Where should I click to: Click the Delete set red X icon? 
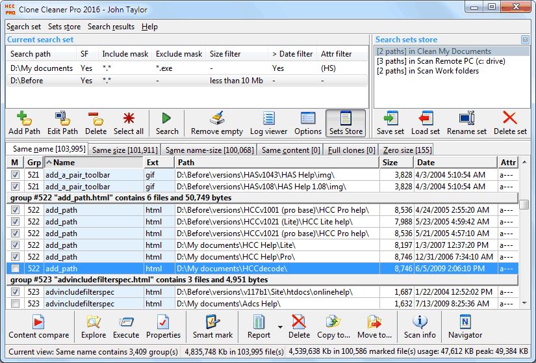point(509,118)
